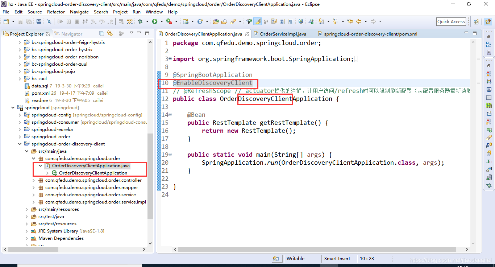The width and height of the screenshot is (495, 267).
Task: Toggle Link with Editor in Project Explorer
Action: coord(110,33)
